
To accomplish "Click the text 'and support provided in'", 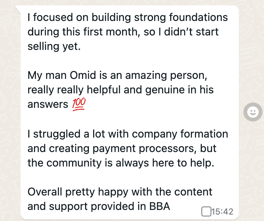I will pos(87,207).
